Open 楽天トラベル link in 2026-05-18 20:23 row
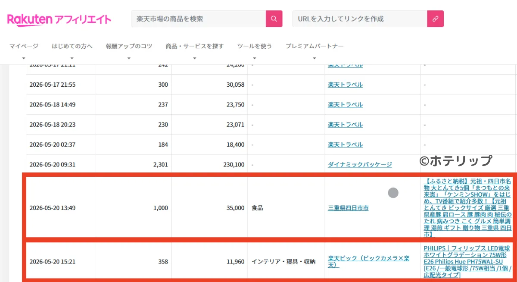517x282 pixels. pos(345,125)
